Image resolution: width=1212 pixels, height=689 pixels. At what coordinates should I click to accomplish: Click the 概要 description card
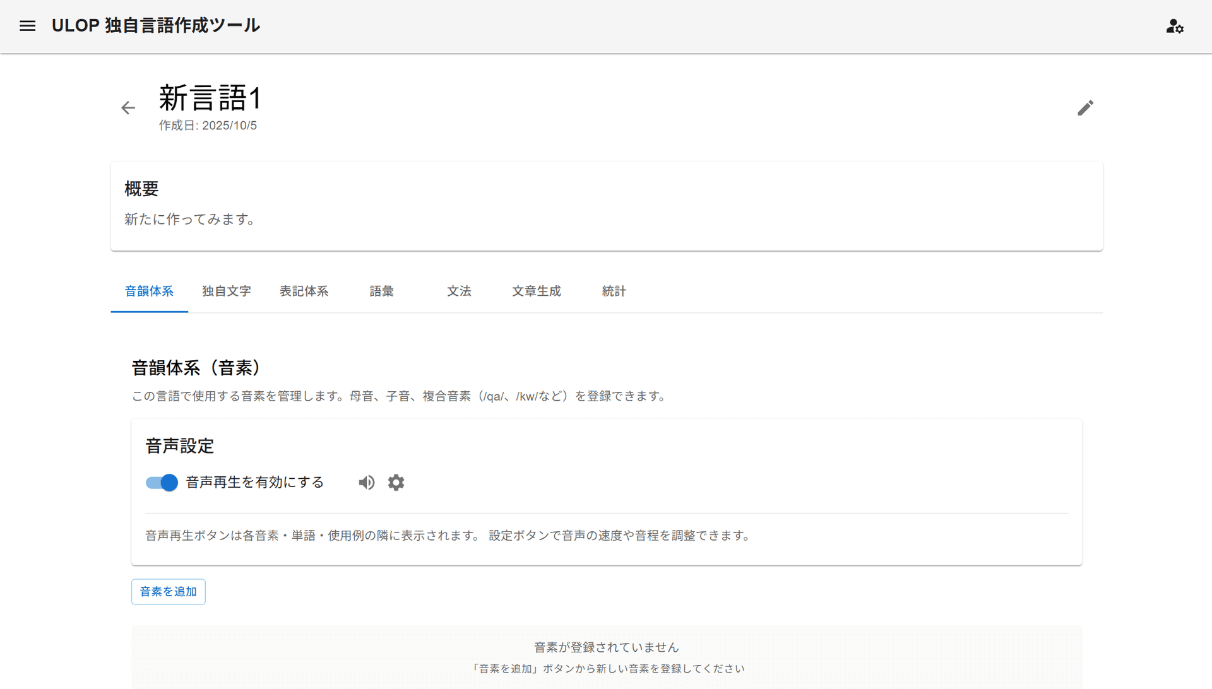606,206
